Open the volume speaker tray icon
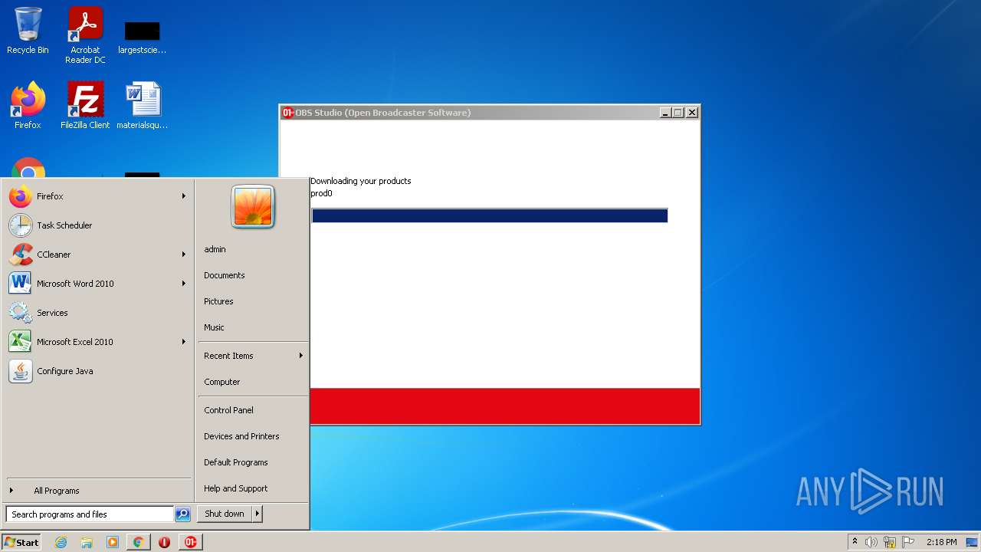The height and width of the screenshot is (552, 981). (871, 542)
